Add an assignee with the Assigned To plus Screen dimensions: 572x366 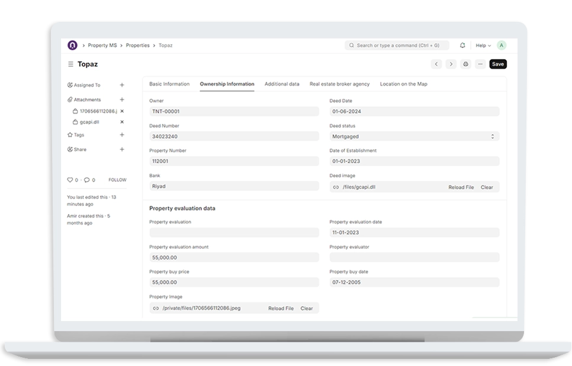click(122, 85)
